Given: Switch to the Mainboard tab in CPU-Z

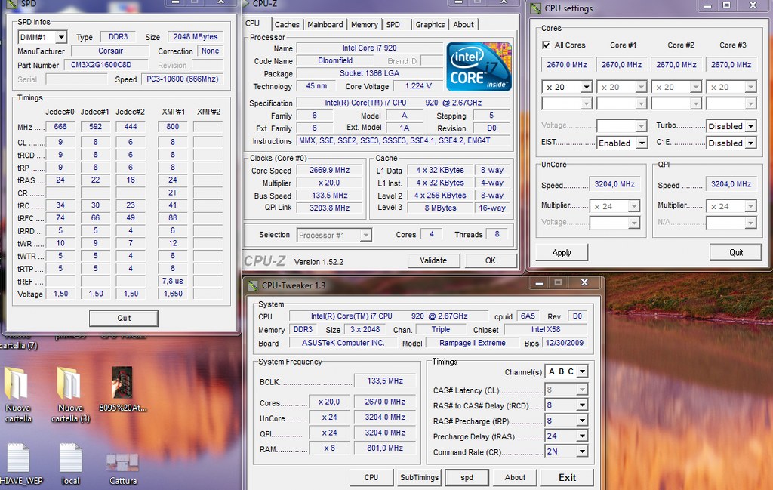Looking at the screenshot, I should tap(325, 25).
